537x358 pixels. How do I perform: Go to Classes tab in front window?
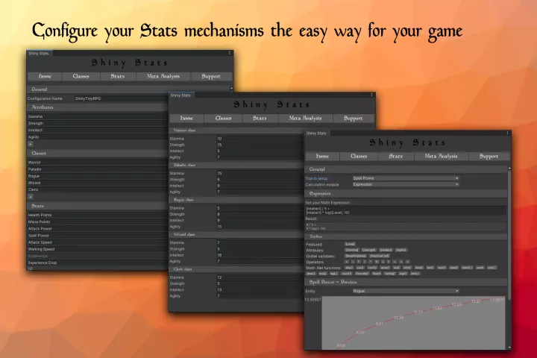[359, 156]
